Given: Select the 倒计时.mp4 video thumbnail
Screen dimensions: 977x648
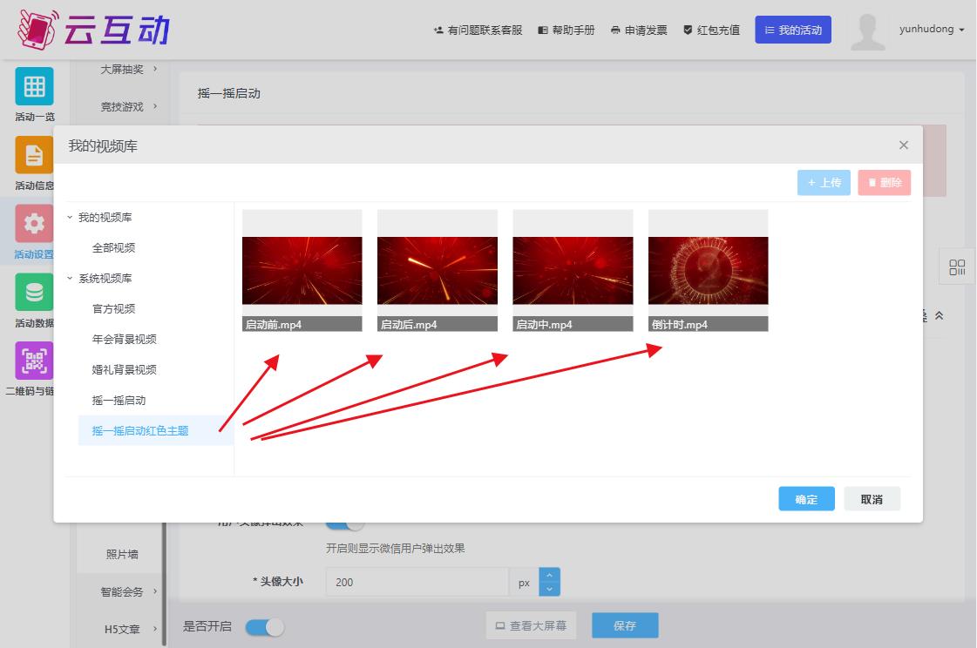Looking at the screenshot, I should (708, 270).
